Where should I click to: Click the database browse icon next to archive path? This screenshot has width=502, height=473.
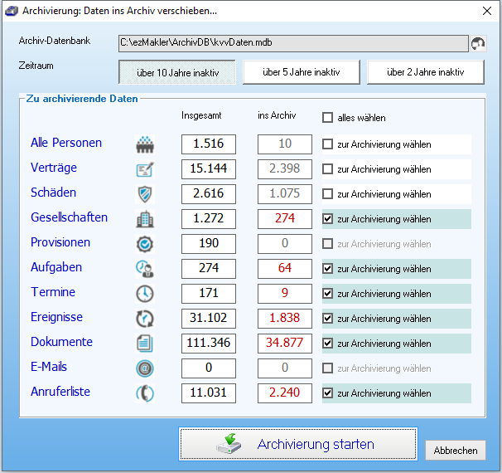click(478, 42)
